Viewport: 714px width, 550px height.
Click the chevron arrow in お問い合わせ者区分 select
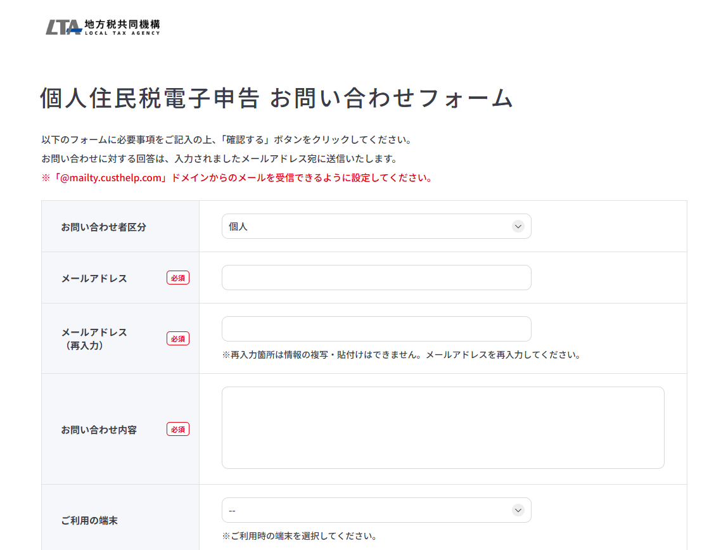click(518, 226)
